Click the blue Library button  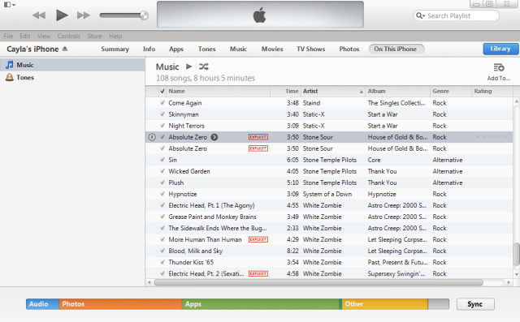500,49
